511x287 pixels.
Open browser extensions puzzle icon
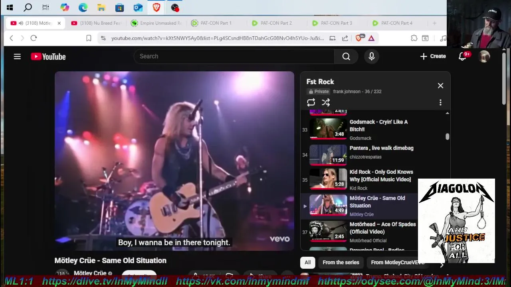tap(414, 38)
